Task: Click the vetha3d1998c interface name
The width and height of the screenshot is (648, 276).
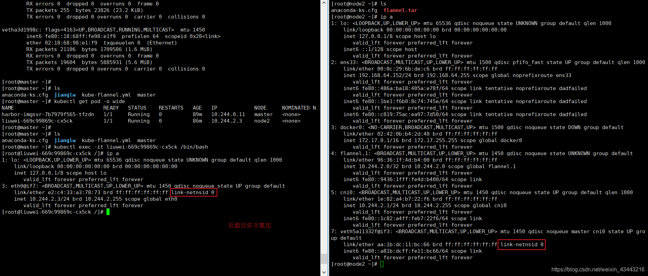Action: [x=22, y=30]
